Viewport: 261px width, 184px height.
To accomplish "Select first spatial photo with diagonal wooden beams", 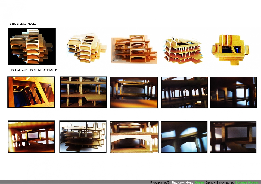I will coord(31,92).
